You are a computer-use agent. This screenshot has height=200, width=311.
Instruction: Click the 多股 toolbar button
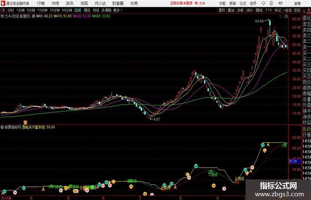(x=240, y=10)
